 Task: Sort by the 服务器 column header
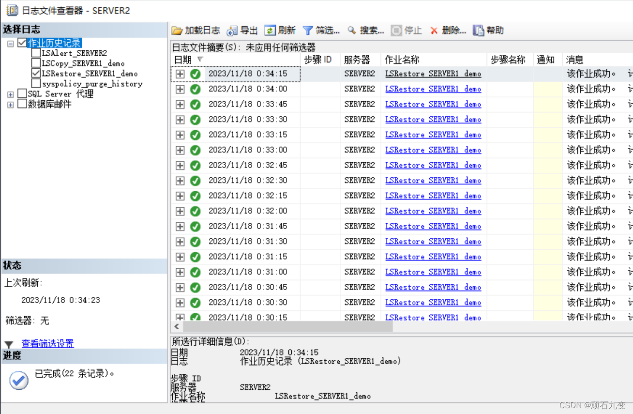[x=361, y=60]
